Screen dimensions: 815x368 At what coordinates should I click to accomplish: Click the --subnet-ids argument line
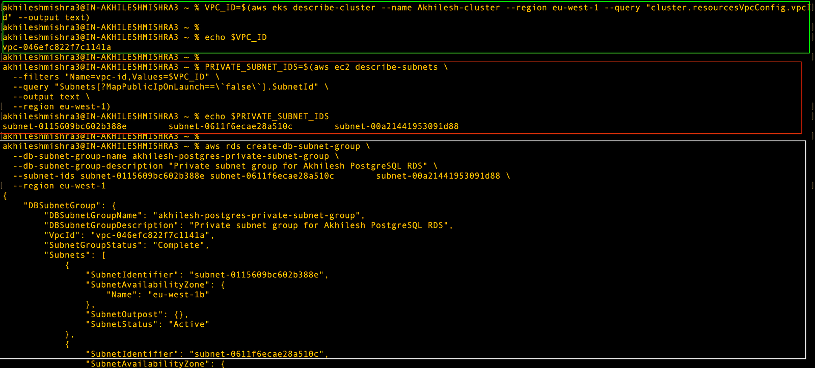[261, 176]
